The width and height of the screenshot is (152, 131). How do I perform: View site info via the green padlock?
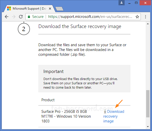click(29, 17)
